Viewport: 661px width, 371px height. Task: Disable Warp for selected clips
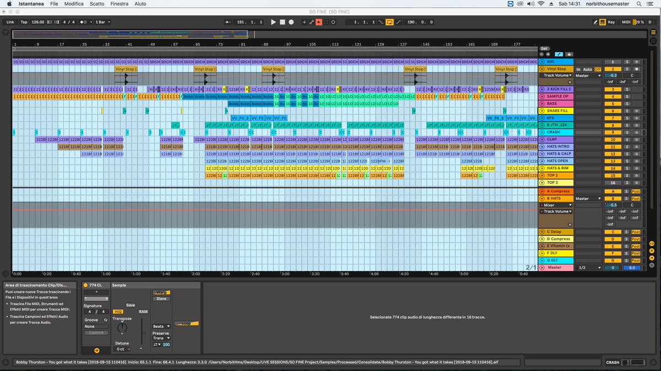point(161,293)
